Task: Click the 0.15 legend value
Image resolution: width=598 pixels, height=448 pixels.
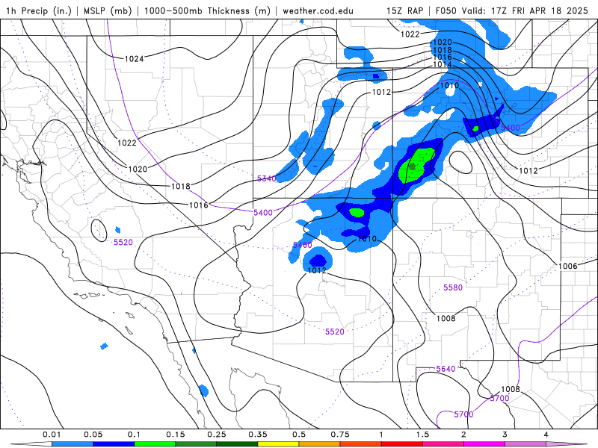Action: tap(176, 435)
